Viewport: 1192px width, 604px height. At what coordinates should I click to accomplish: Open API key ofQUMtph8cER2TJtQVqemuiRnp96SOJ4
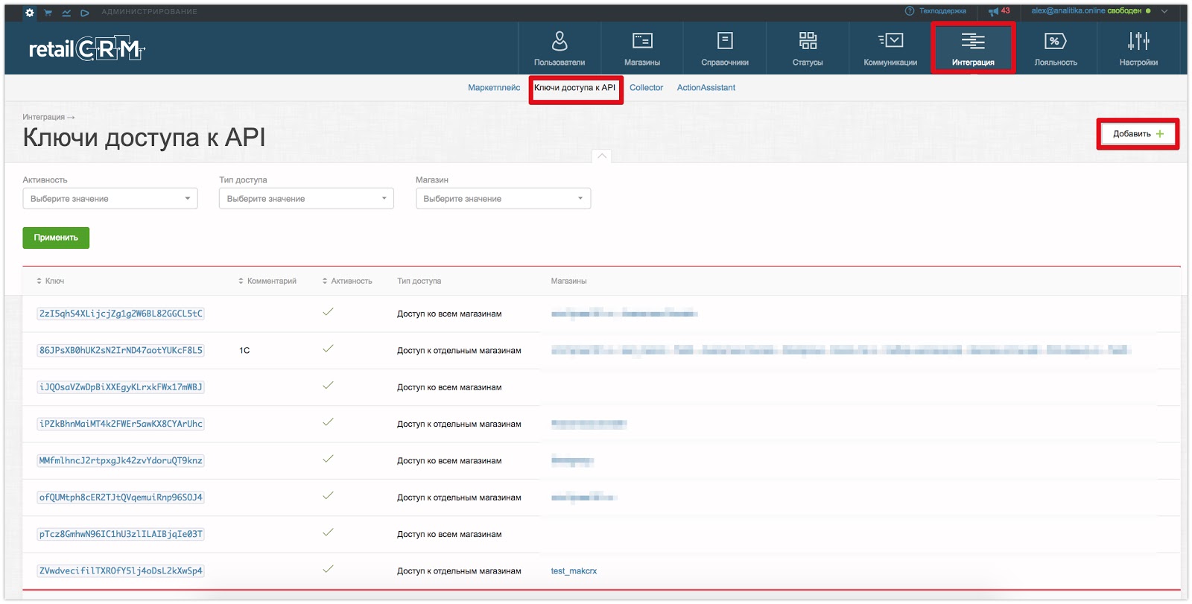(x=121, y=497)
